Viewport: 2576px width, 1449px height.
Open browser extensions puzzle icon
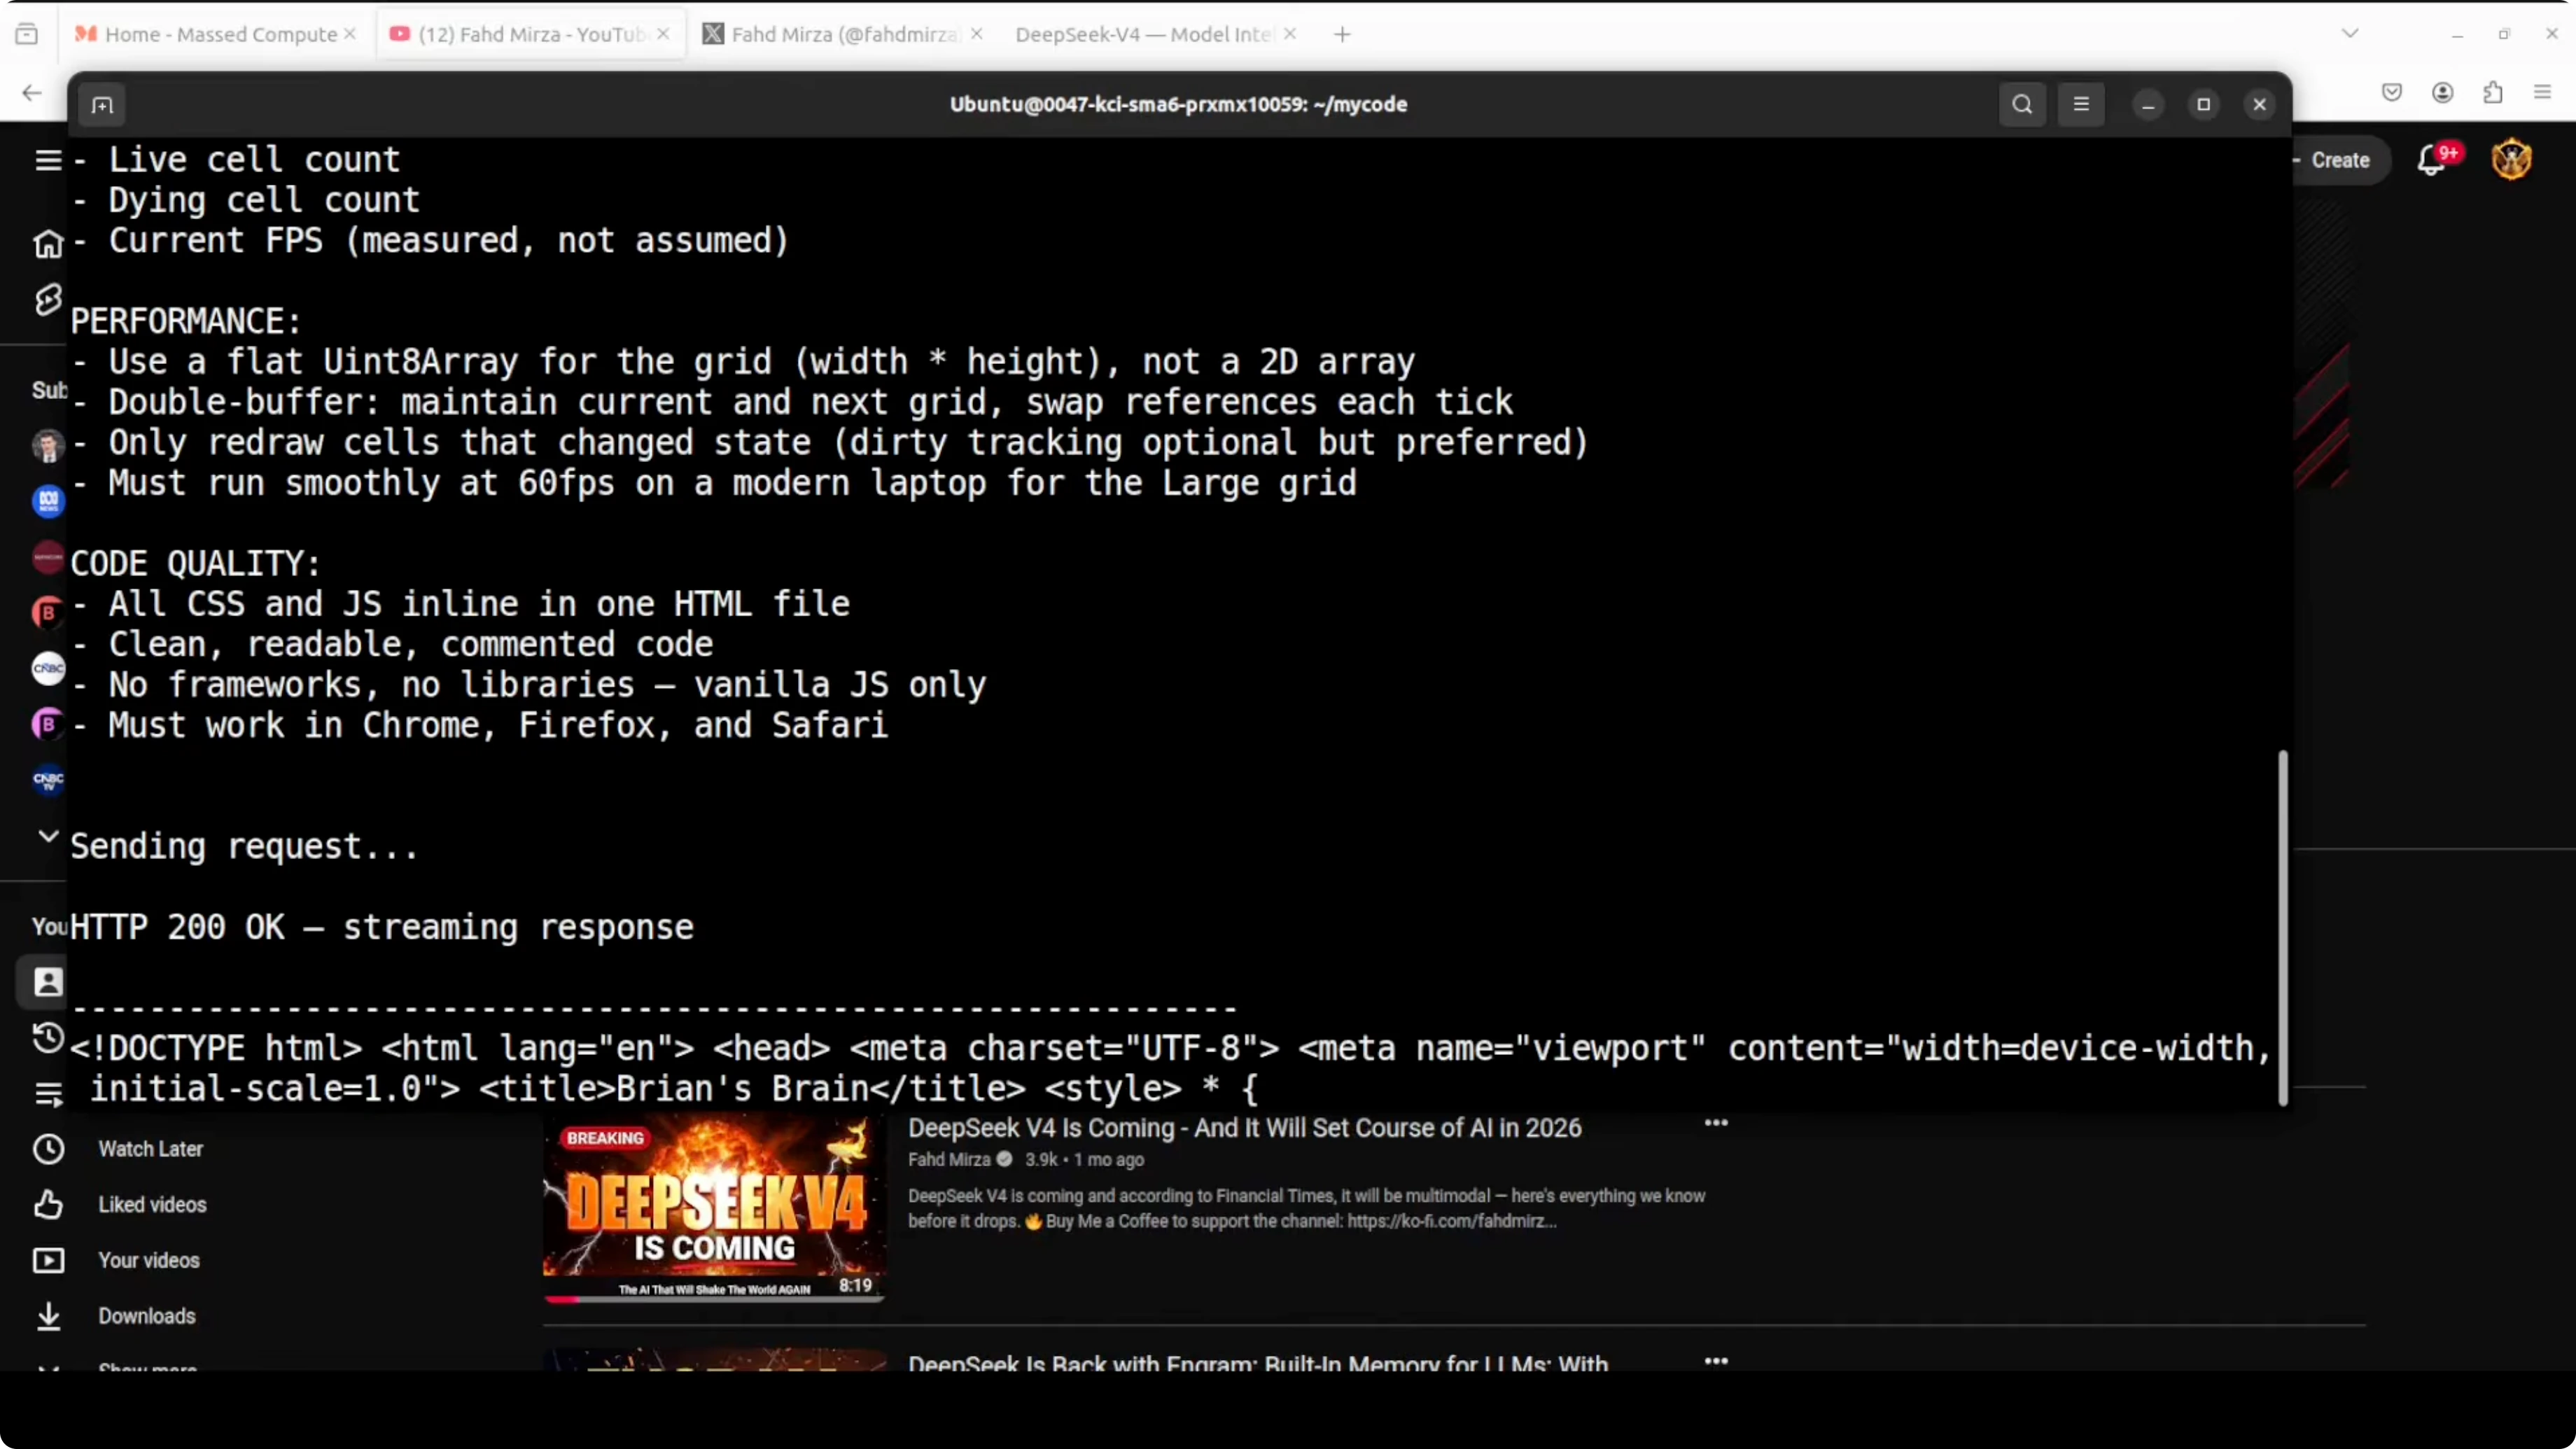[2492, 93]
